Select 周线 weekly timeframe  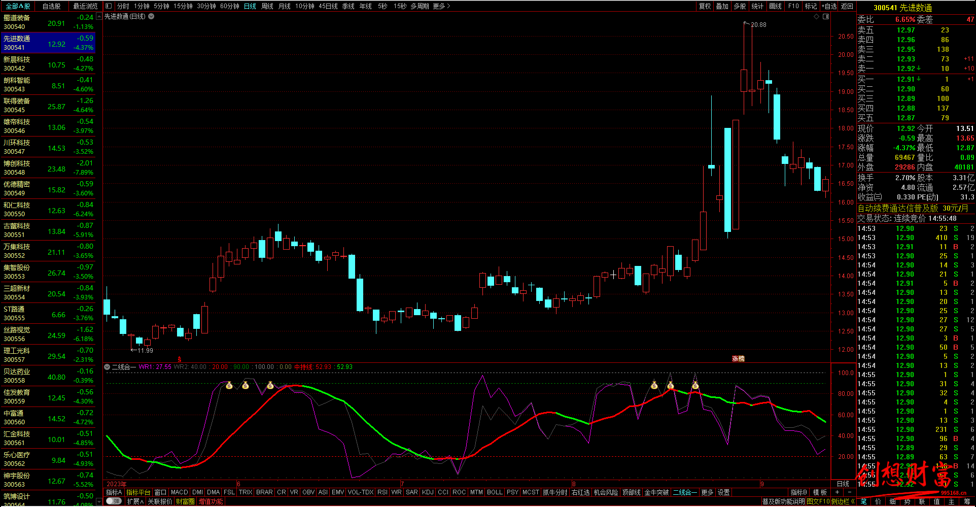pyautogui.click(x=267, y=6)
